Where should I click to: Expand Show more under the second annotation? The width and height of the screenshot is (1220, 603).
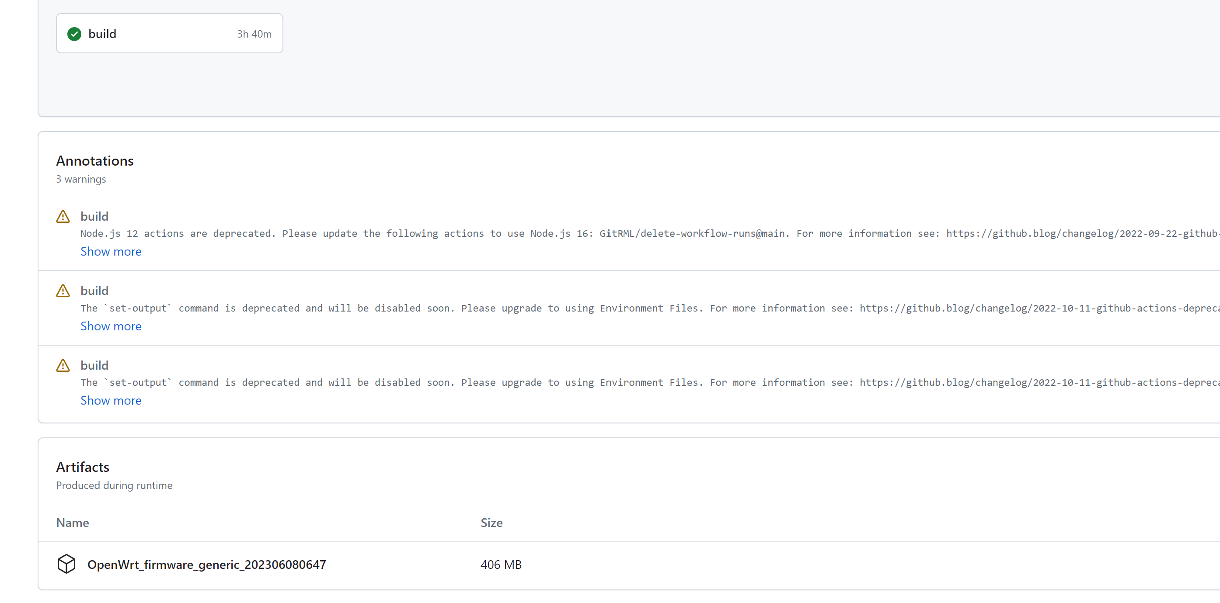coord(111,326)
